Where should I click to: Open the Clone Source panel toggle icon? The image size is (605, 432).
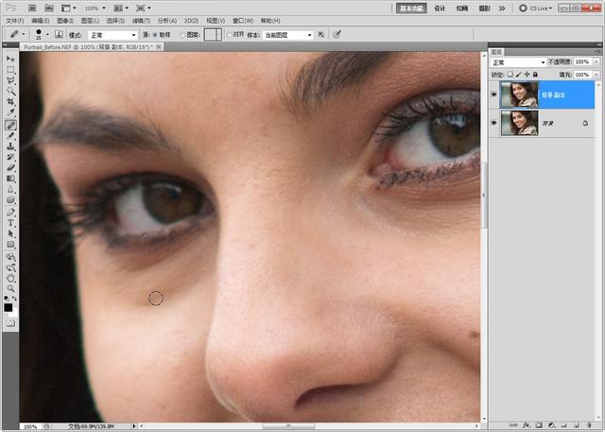59,35
